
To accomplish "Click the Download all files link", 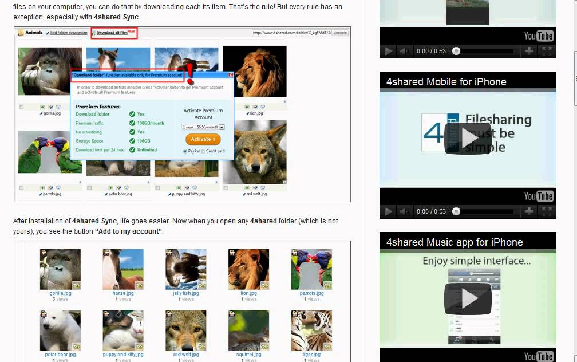I will [x=112, y=33].
